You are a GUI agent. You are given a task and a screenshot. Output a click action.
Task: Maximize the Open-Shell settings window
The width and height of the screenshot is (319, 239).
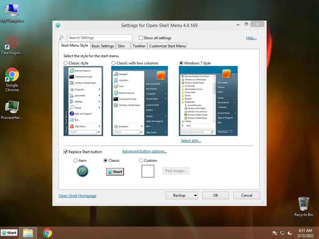pos(246,24)
